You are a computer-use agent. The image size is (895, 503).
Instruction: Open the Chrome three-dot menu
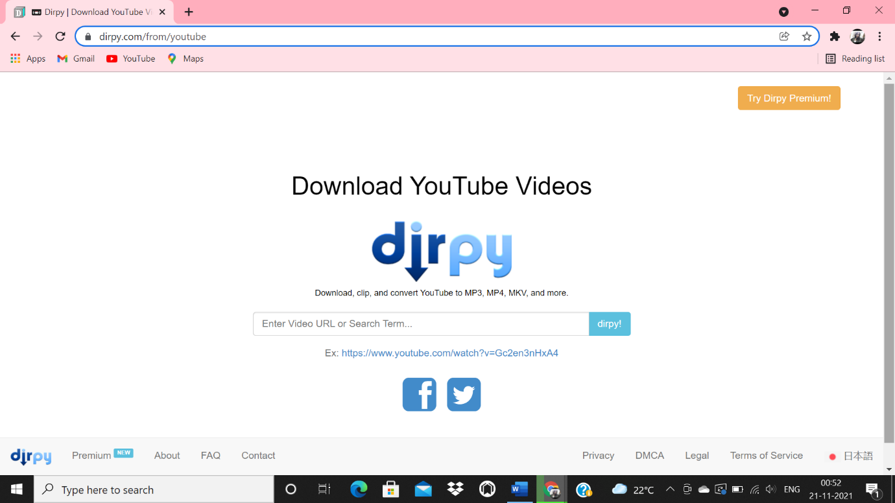pyautogui.click(x=879, y=36)
